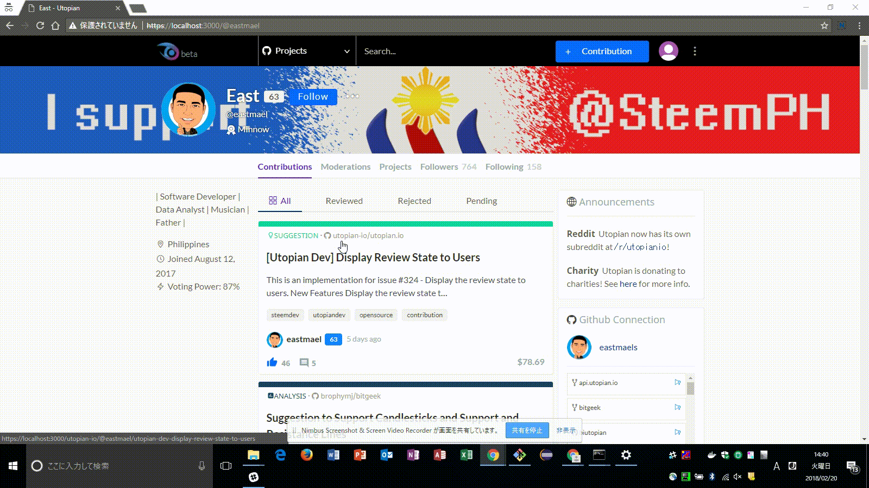Open the profile Projects tab
The image size is (869, 488).
395,166
